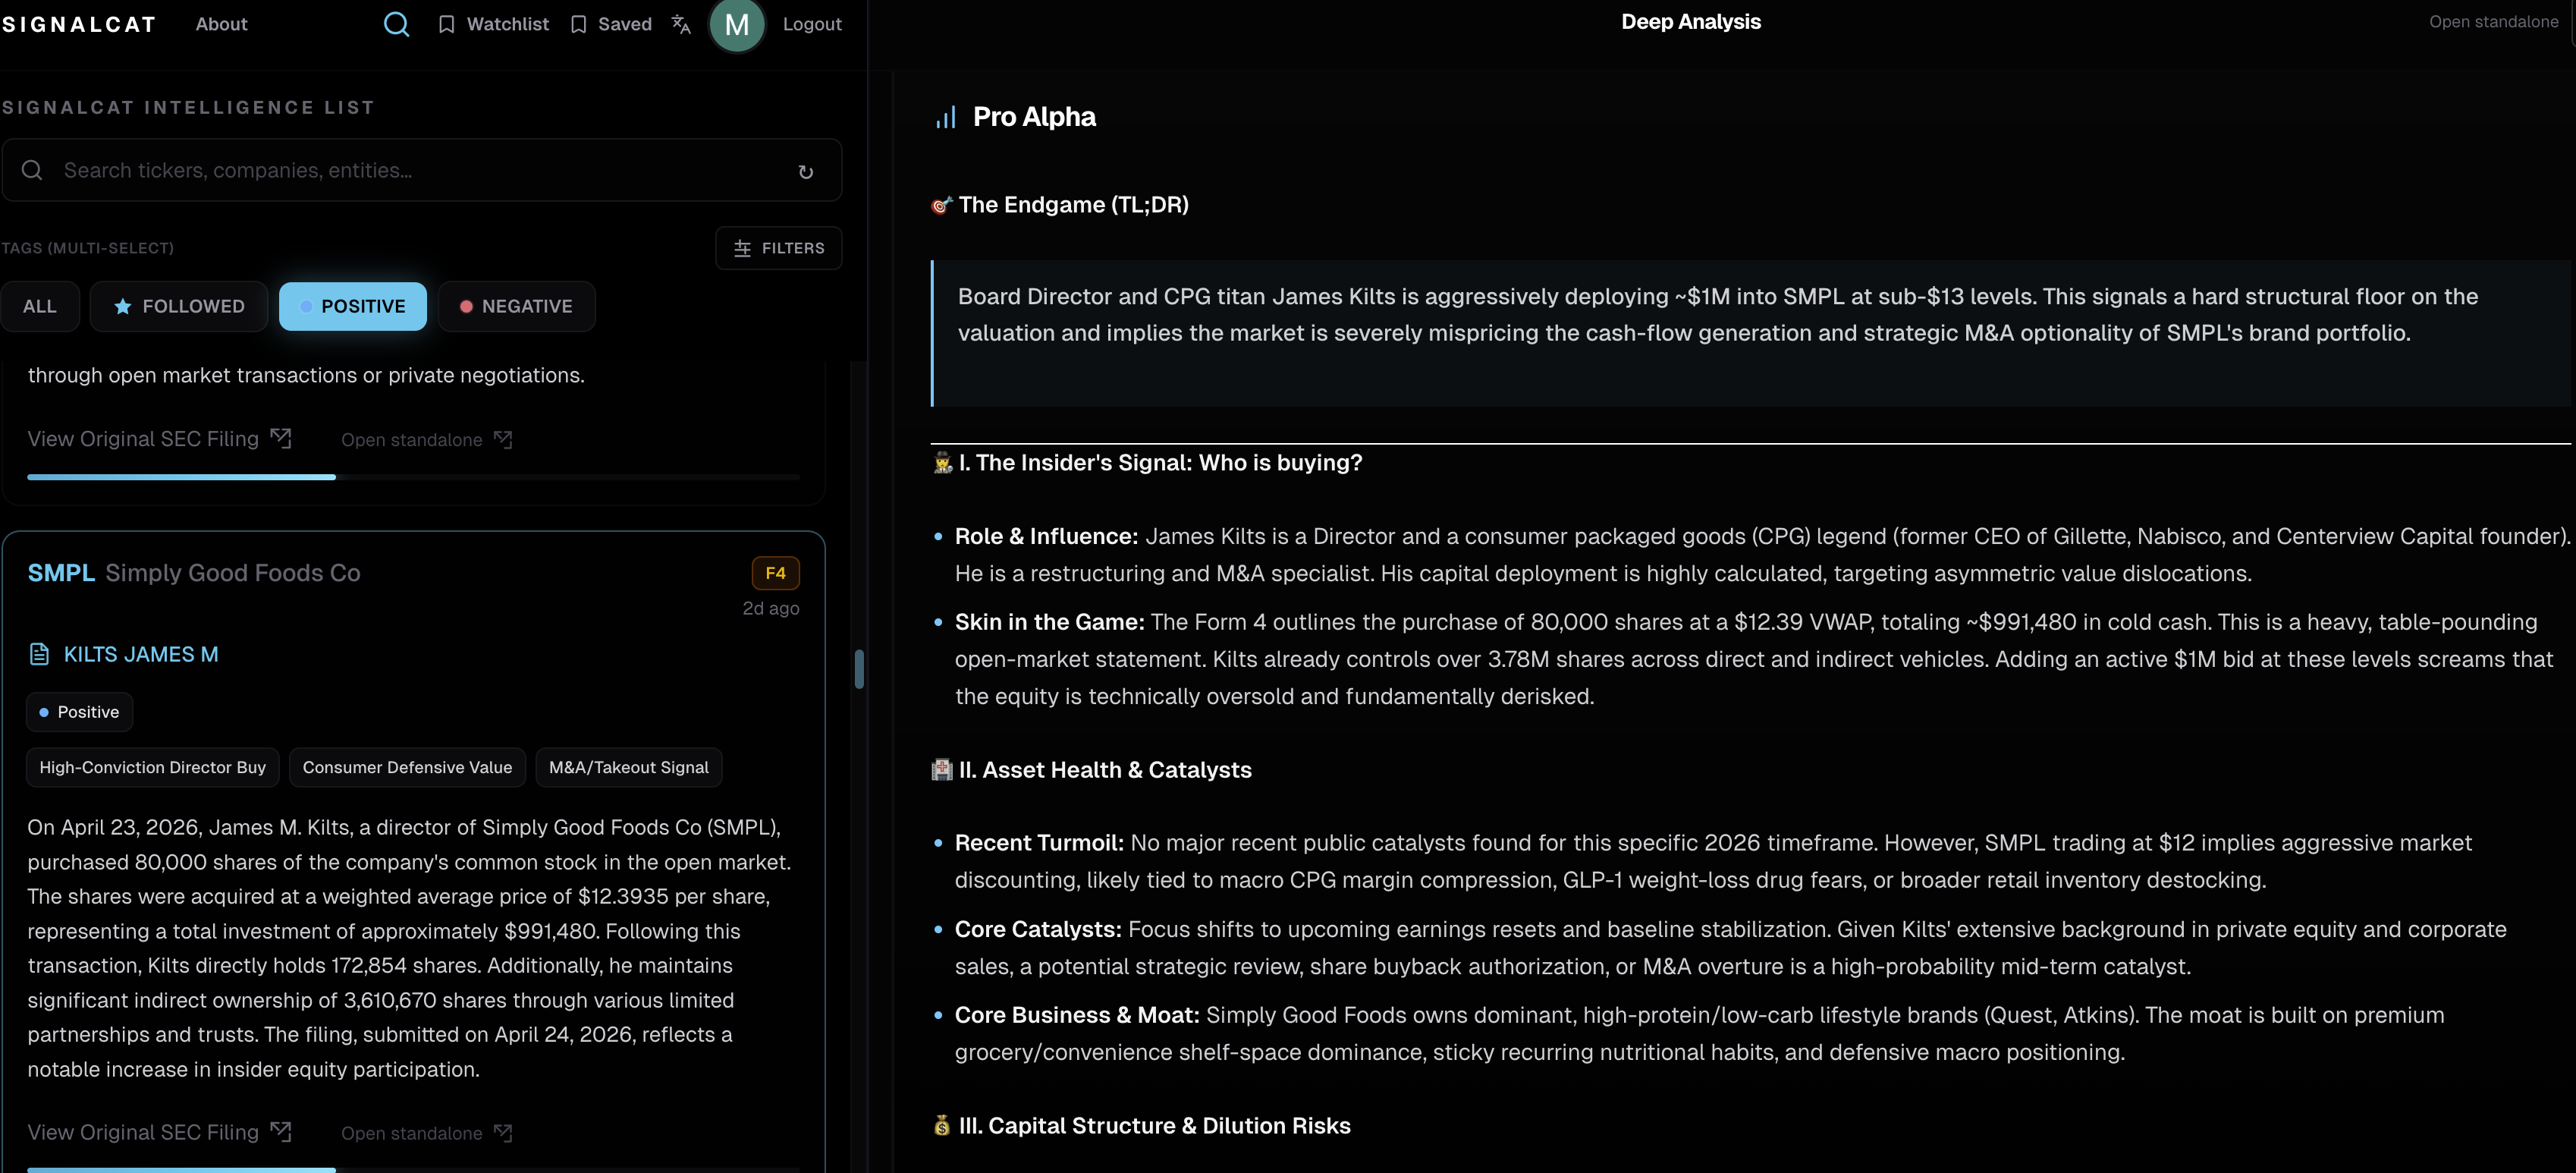Click the target emoji beside The Endgame
The image size is (2576, 1173).
click(942, 205)
